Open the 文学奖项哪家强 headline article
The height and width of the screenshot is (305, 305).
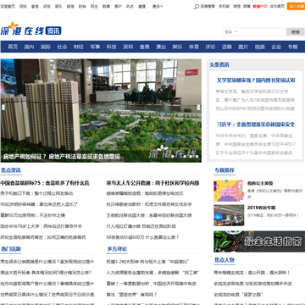point(256,80)
